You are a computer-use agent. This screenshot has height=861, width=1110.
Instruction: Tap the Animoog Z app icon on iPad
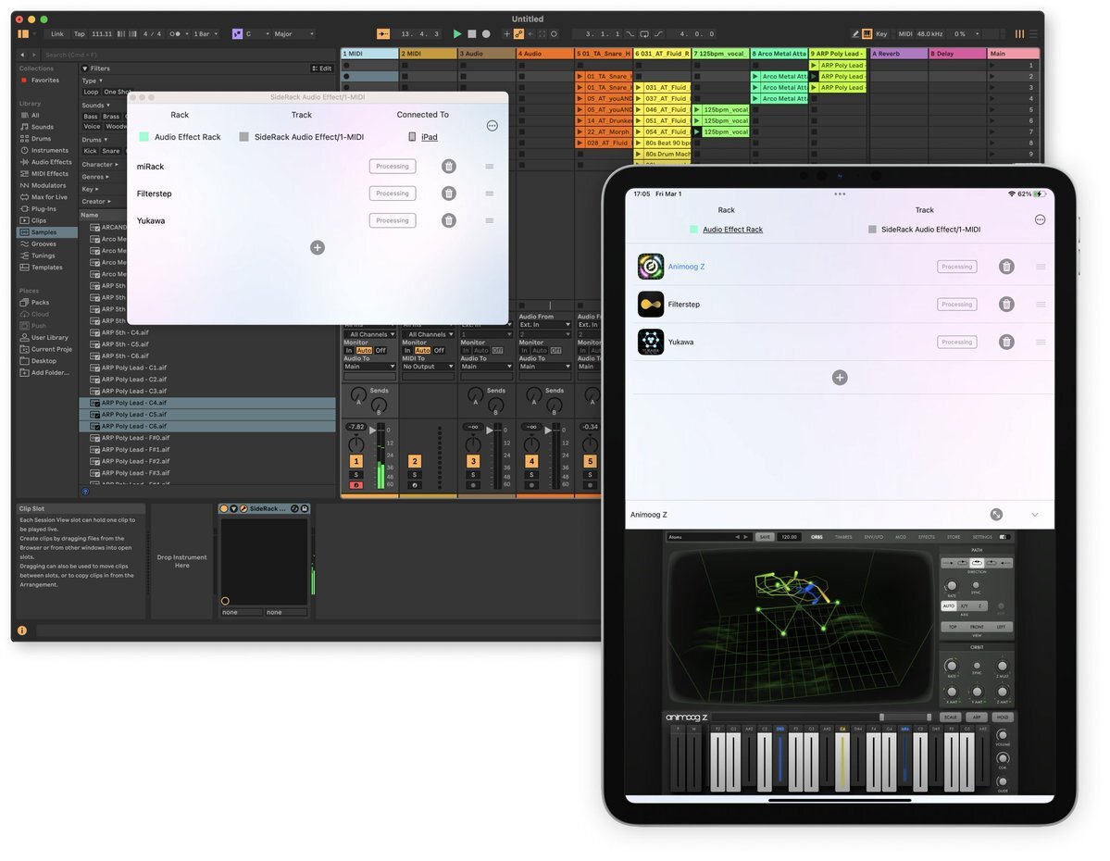pyautogui.click(x=651, y=267)
